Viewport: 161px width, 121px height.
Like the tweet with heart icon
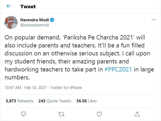tap(99, 114)
